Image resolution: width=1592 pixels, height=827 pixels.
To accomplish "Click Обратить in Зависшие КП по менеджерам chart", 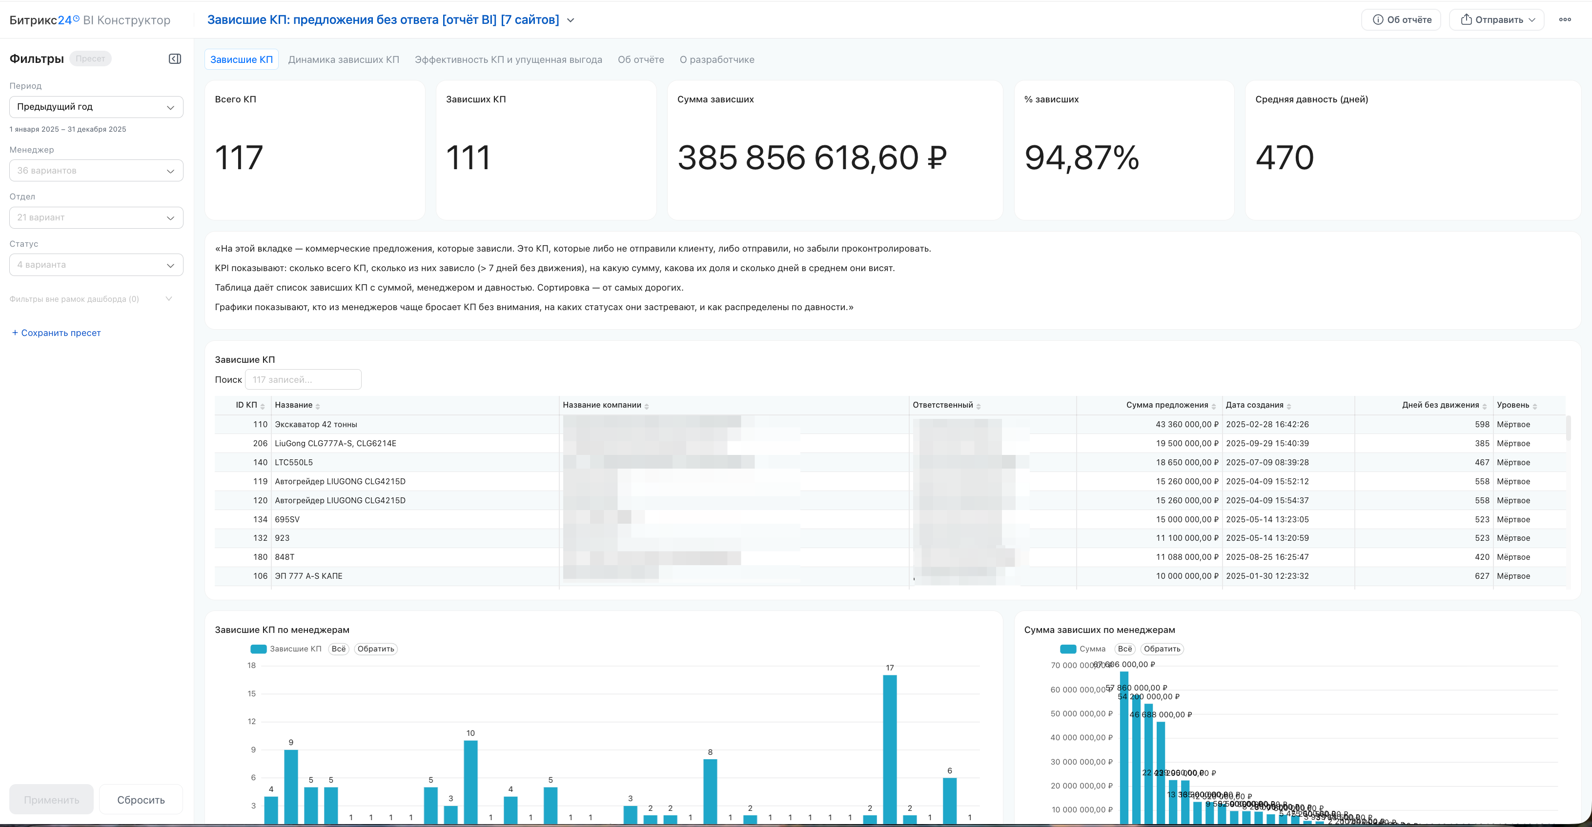I will point(376,649).
